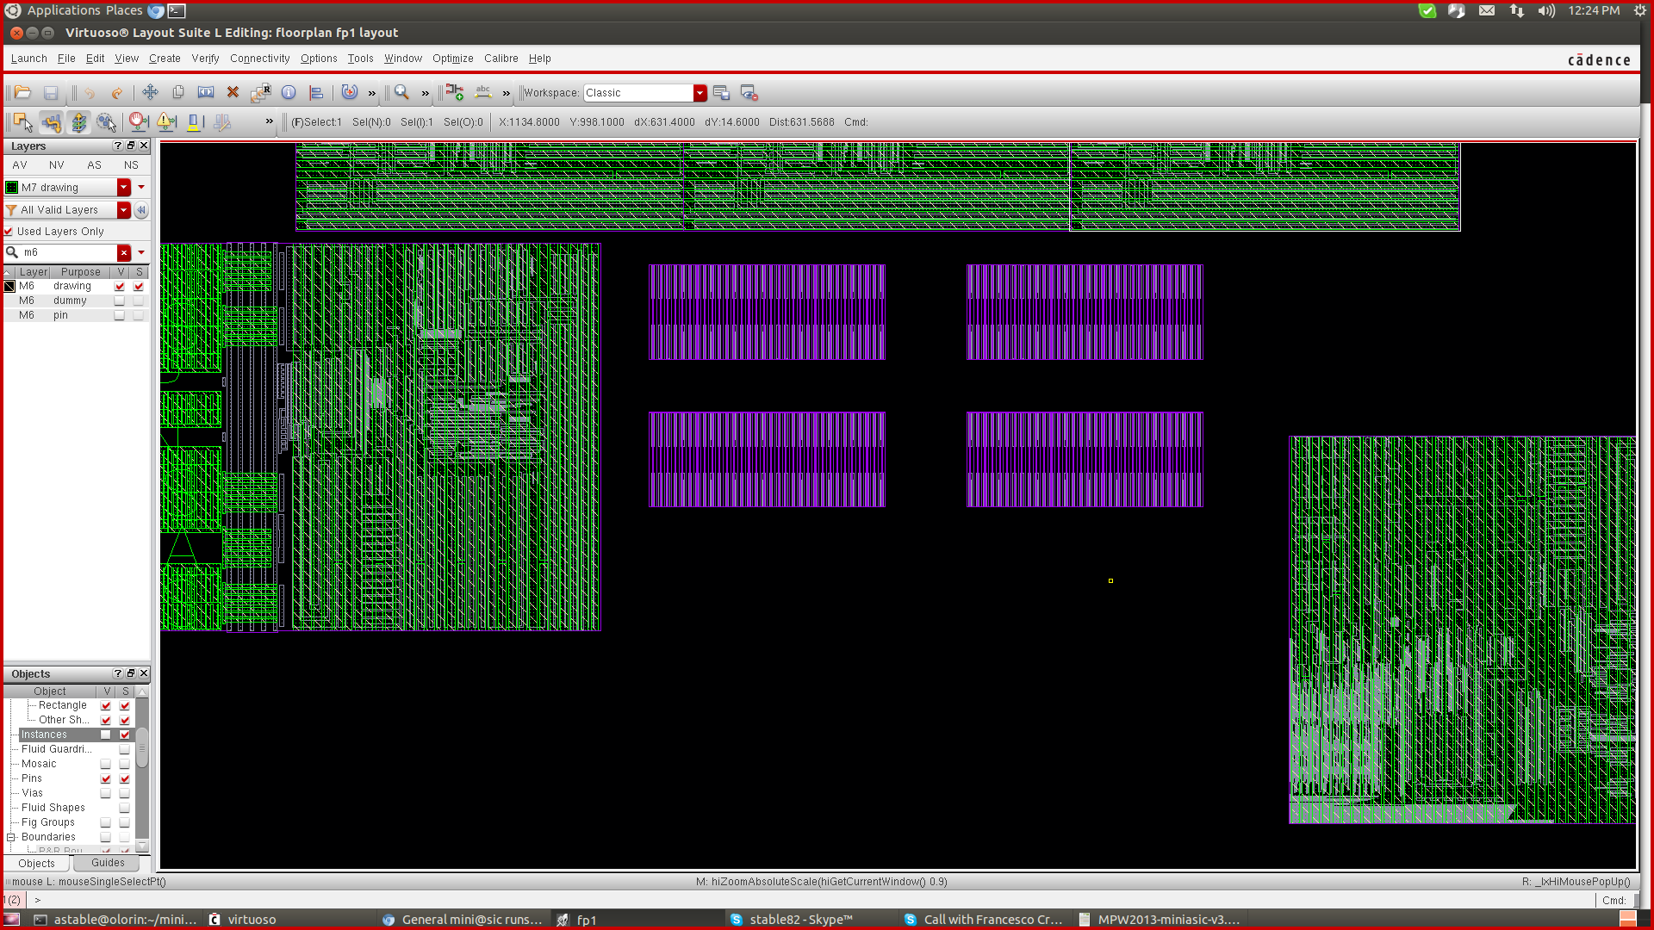
Task: Expand search options arrow beside m6 field
Action: (141, 252)
